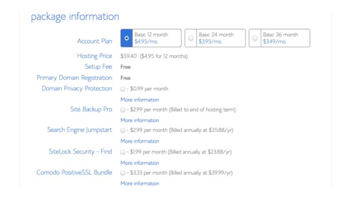Click the Comodo PositiveSSL Bundle label text
Viewport: 359px width, 206px height.
(x=74, y=172)
